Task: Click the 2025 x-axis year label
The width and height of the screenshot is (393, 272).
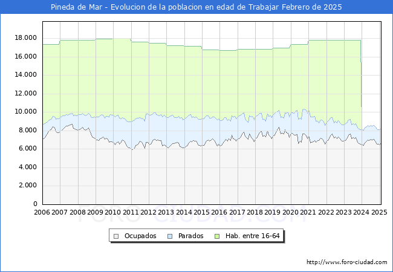Action: pyautogui.click(x=379, y=212)
